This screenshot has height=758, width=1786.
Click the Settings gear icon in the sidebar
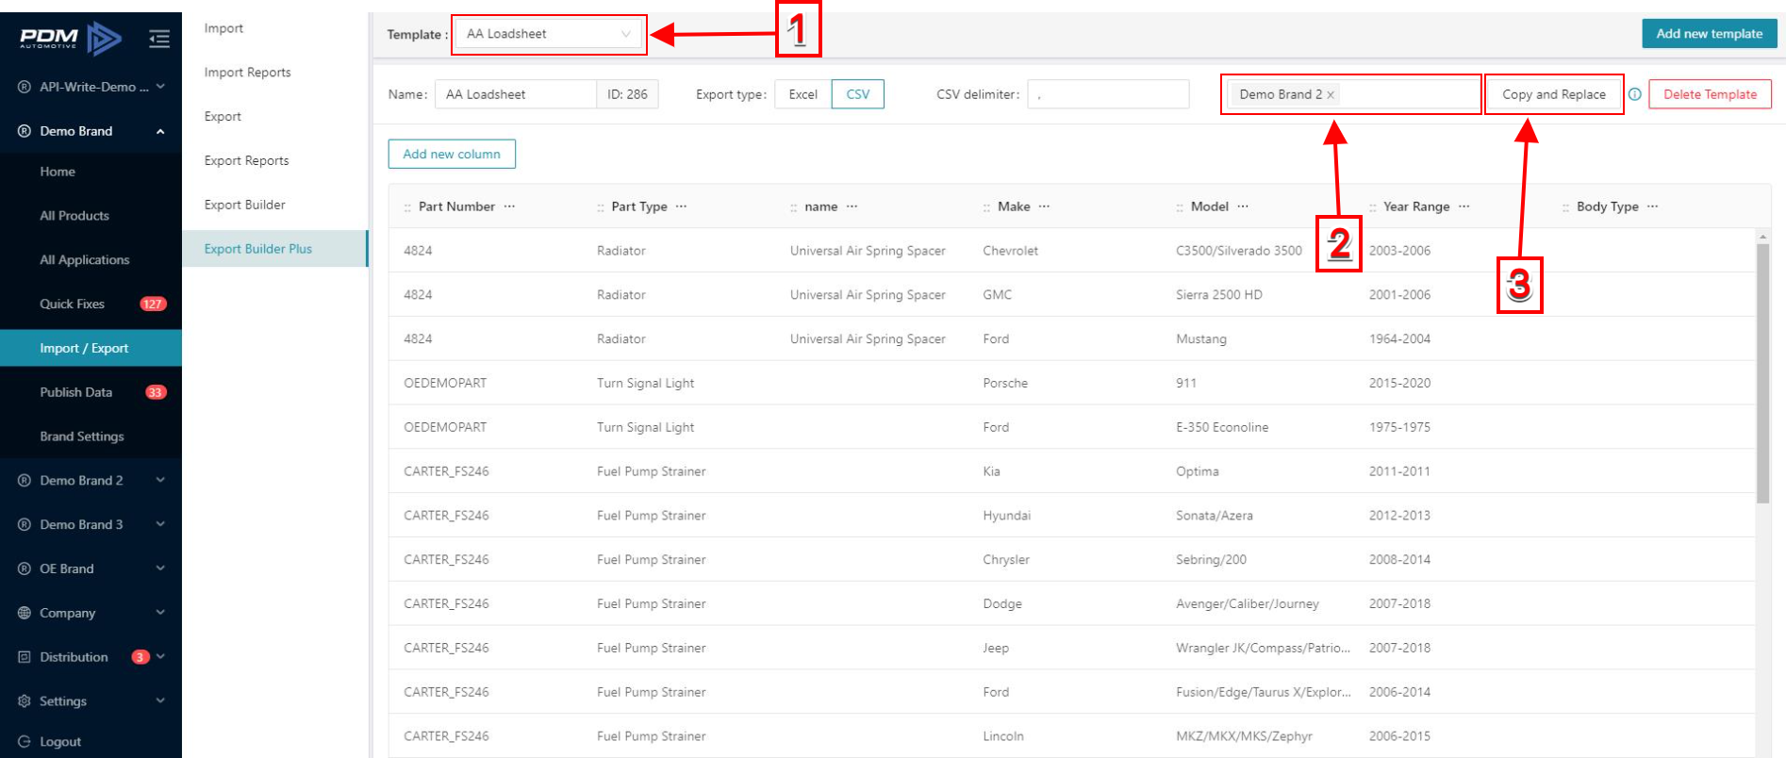(x=25, y=701)
